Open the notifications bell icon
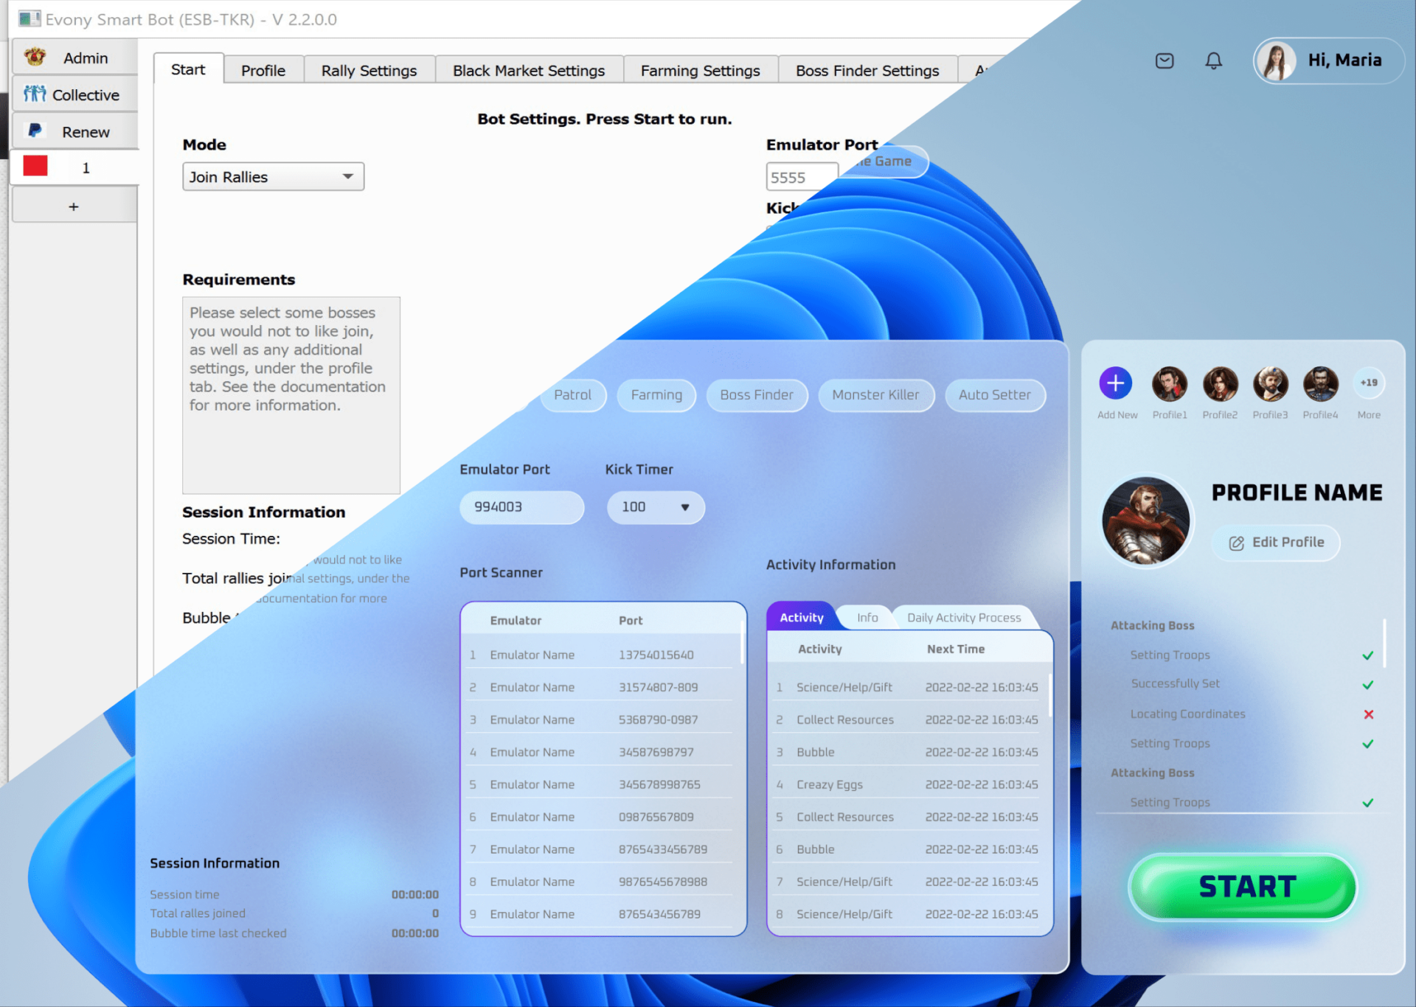The height and width of the screenshot is (1007, 1416). tap(1213, 60)
